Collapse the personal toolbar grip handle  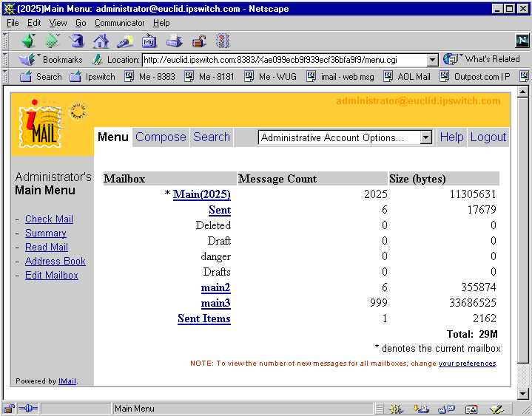[x=5, y=77]
